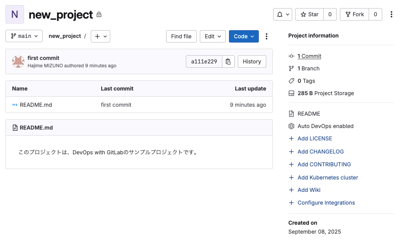
Task: Open the Add Kubernetes cluster link
Action: [327, 178]
